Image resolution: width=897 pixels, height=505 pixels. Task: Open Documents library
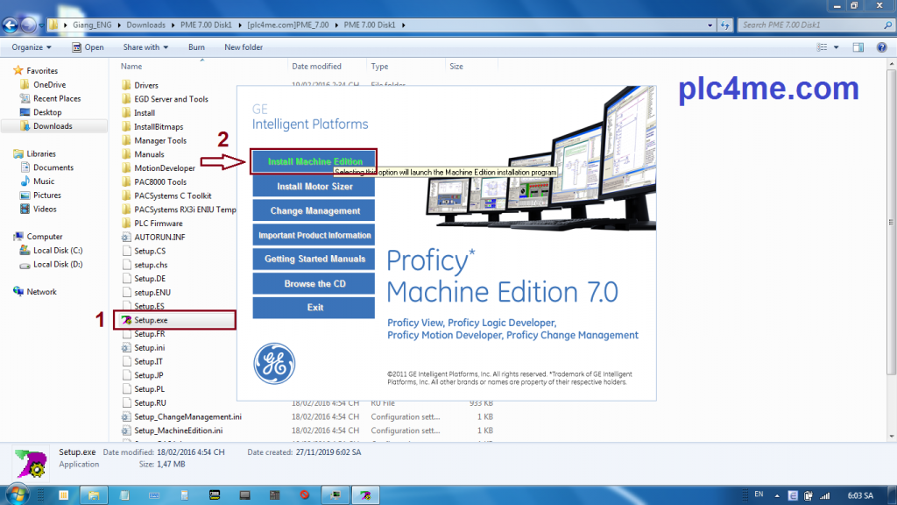(53, 167)
